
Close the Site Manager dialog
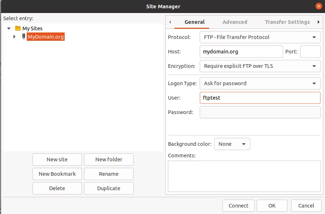(x=318, y=6)
